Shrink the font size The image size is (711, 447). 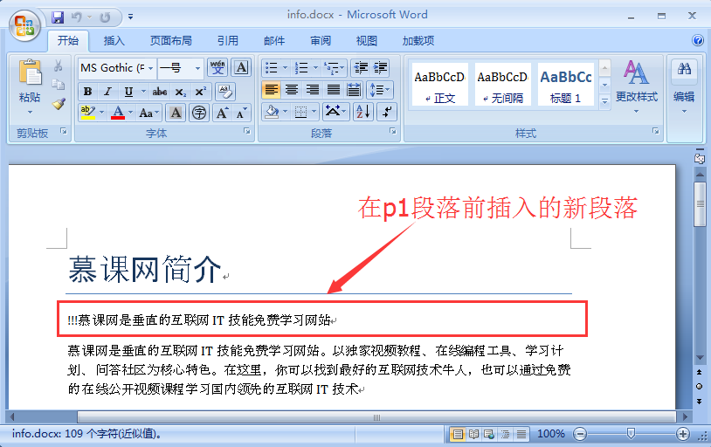241,113
